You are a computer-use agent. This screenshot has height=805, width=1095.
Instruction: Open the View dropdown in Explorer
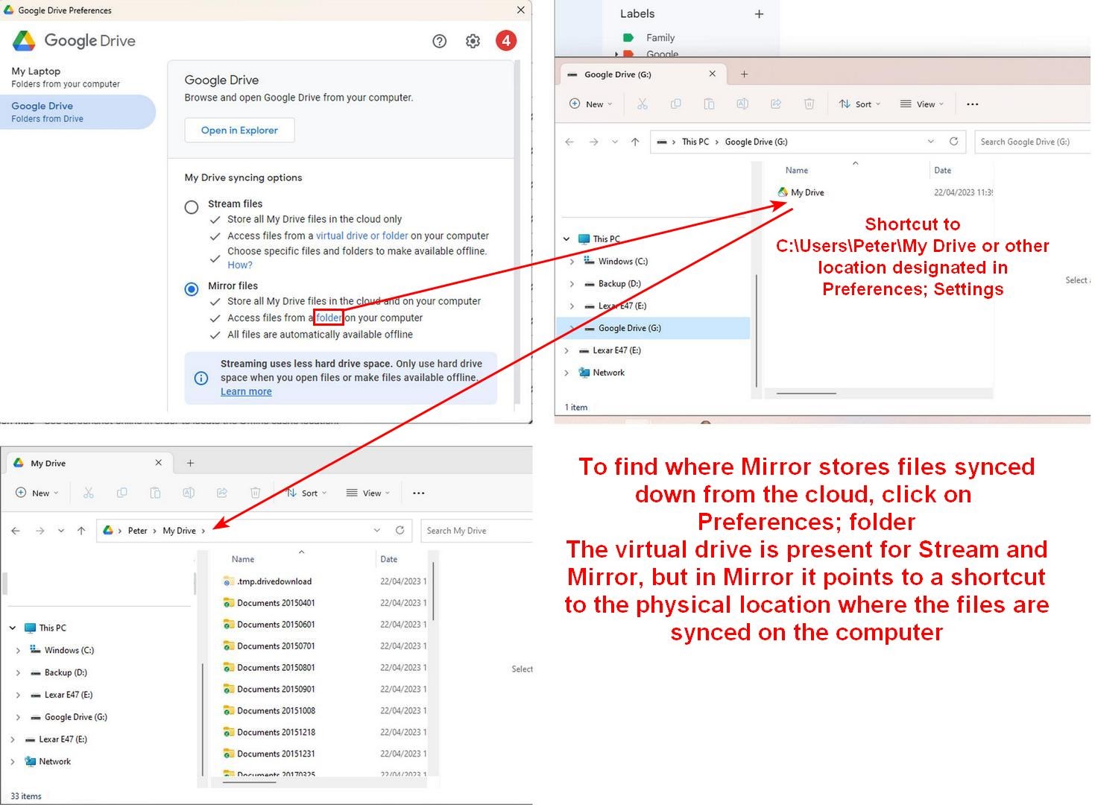[921, 104]
